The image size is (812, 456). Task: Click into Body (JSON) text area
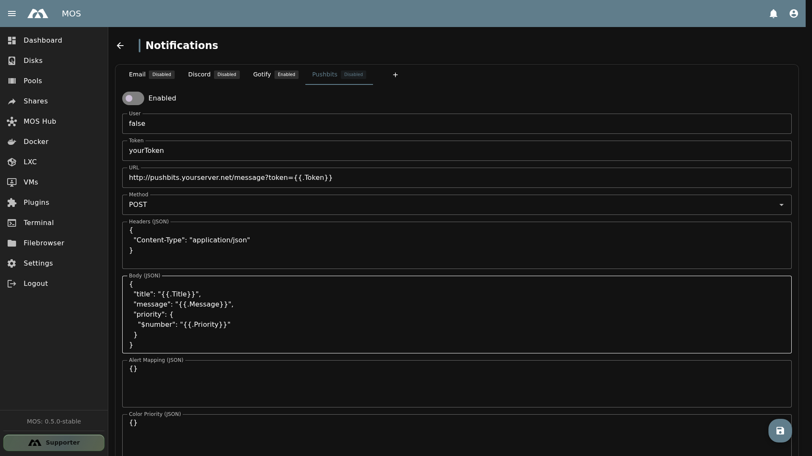[x=457, y=315]
